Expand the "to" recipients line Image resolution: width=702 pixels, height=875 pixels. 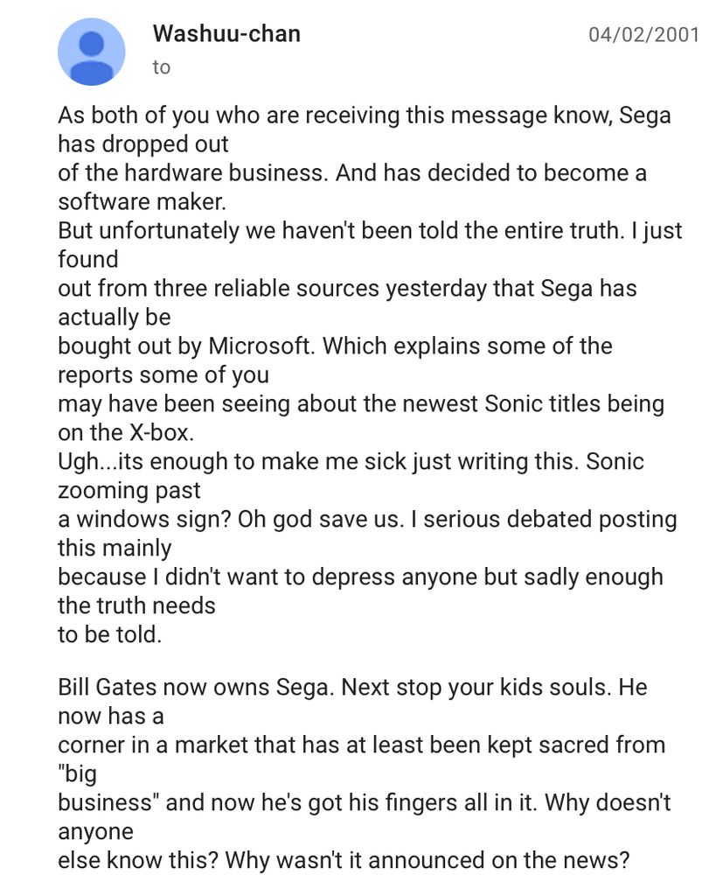[161, 67]
